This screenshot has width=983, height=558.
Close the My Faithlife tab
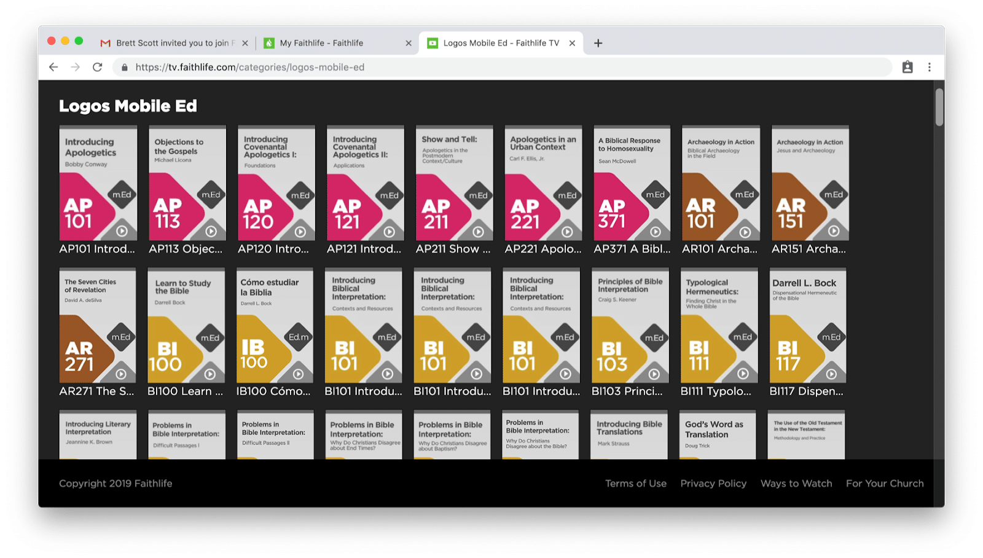[409, 43]
